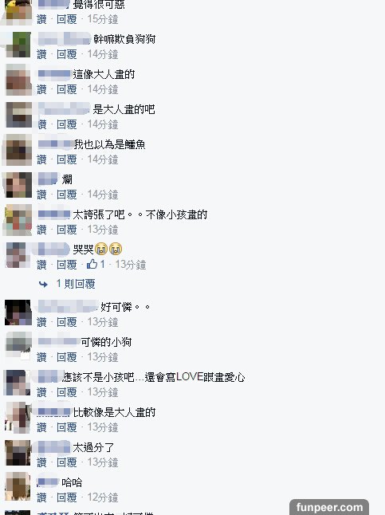Click thumbs-up like count on 哭哭 comment
The image size is (385, 515).
click(96, 265)
